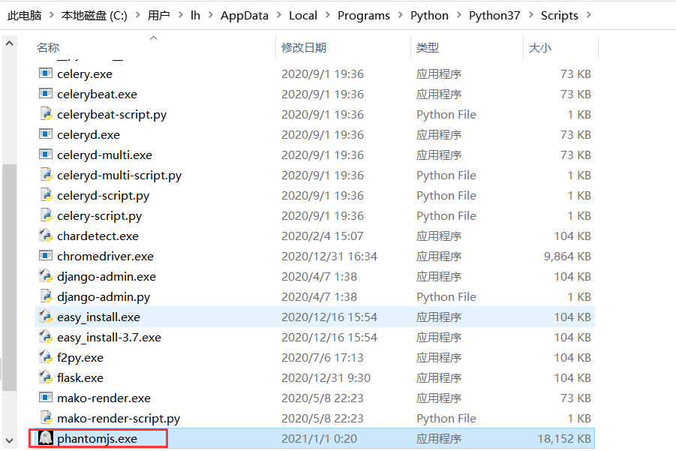Image resolution: width=676 pixels, height=451 pixels.
Task: Click the 2021/1/1 0:20 date cell
Action: tap(319, 438)
